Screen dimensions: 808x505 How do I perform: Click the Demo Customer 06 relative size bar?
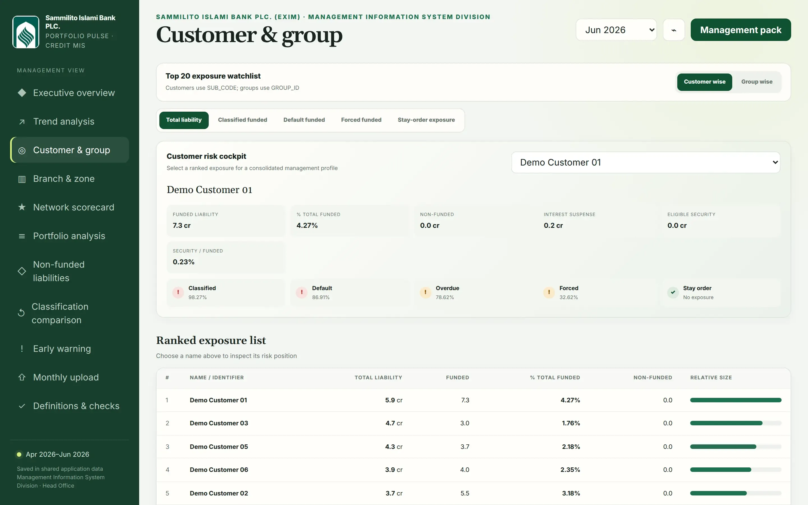coord(736,470)
